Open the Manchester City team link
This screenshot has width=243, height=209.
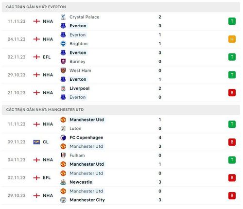coord(87,200)
